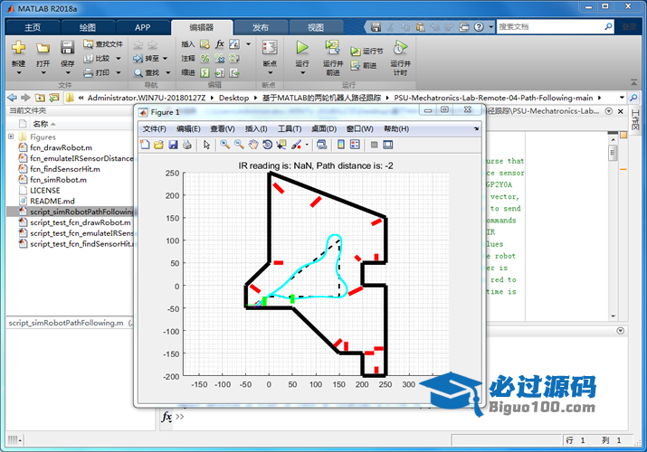Click the insert fx function icon
The width and height of the screenshot is (647, 452).
click(220, 43)
